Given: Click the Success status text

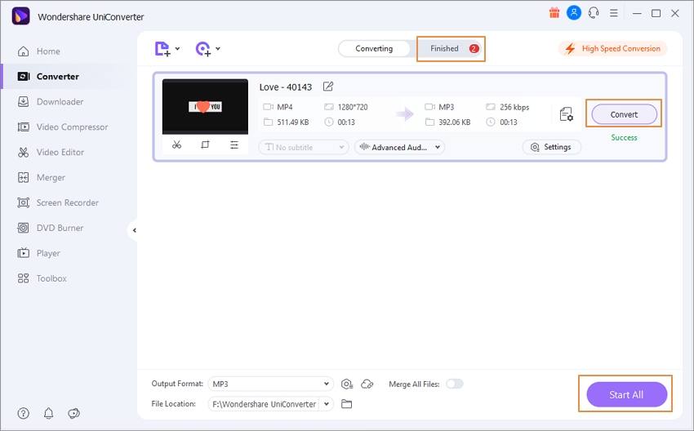Looking at the screenshot, I should tap(624, 138).
